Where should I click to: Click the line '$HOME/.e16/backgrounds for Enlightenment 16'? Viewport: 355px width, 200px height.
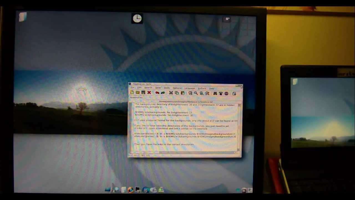[164, 115]
